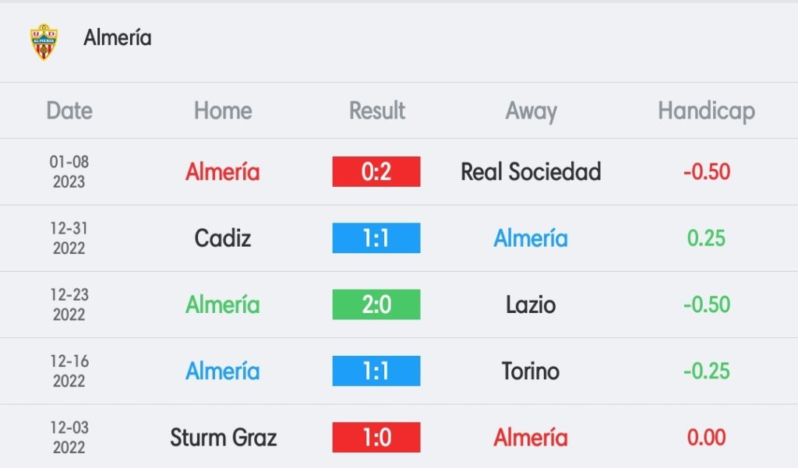Click the Almería club crest logo
Viewport: 798px width, 468px height.
click(44, 42)
